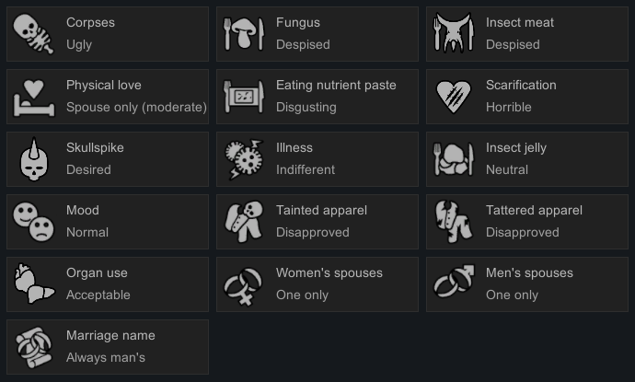Click the Marriage name rings scroll icon
The image size is (635, 382).
click(x=34, y=347)
